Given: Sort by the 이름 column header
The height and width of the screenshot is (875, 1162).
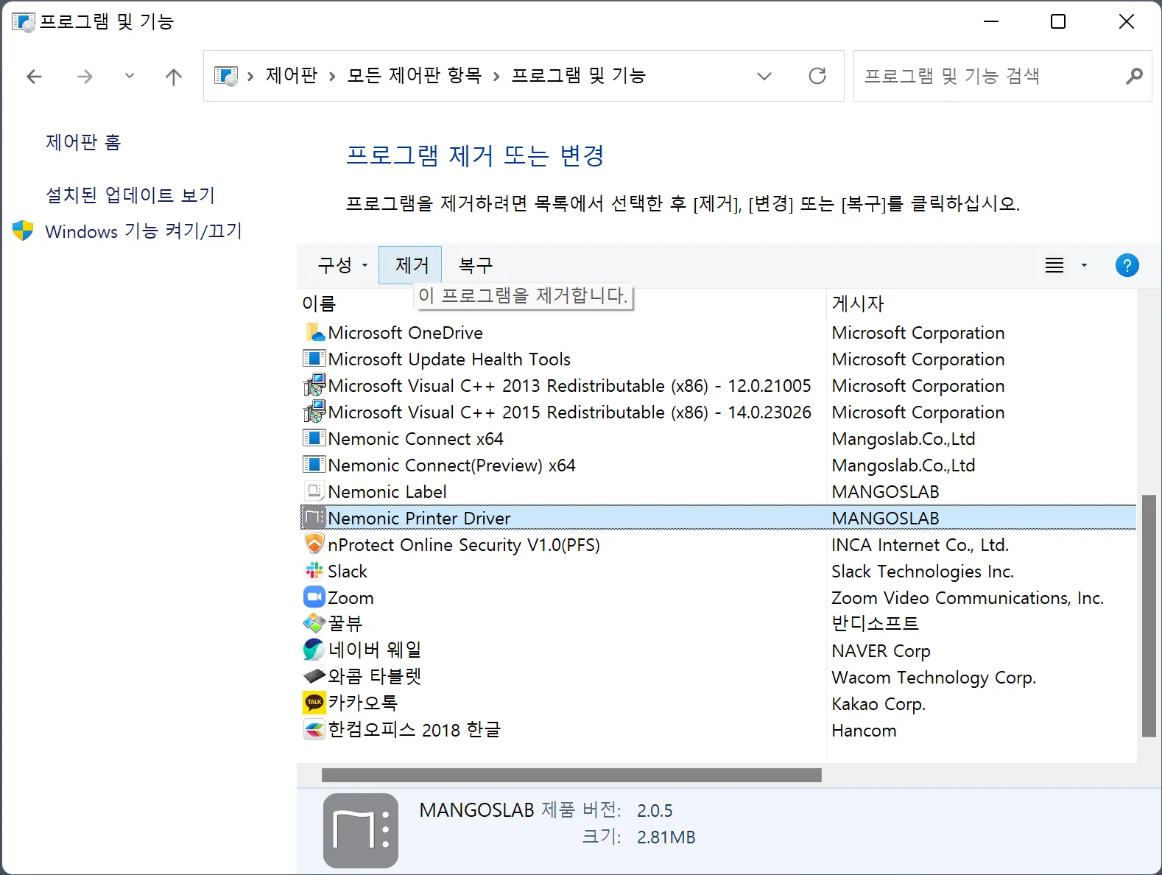Looking at the screenshot, I should click(319, 303).
